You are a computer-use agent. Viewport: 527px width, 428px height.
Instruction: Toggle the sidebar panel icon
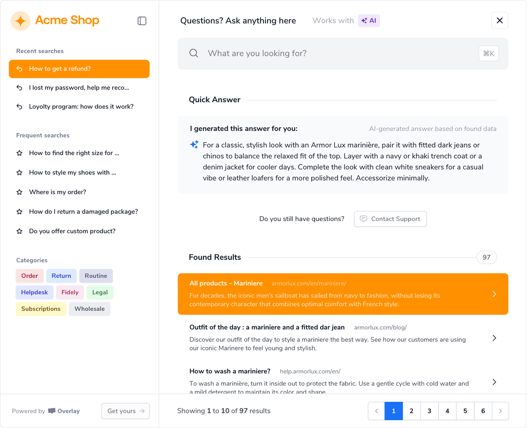pos(142,21)
